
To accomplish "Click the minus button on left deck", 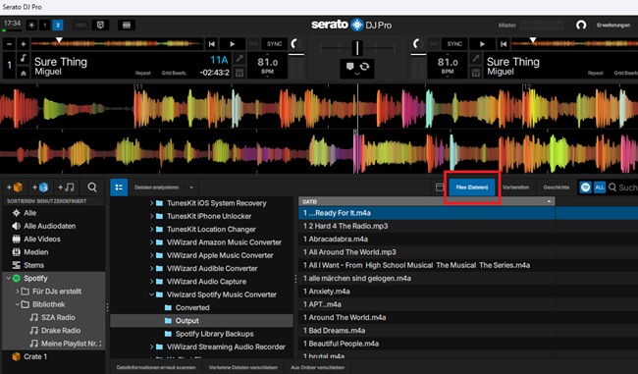I will tap(10, 44).
